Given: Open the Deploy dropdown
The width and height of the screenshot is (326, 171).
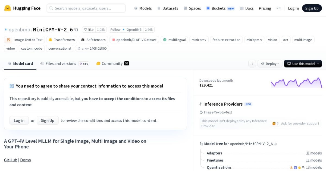Looking at the screenshot, I should 270,64.
